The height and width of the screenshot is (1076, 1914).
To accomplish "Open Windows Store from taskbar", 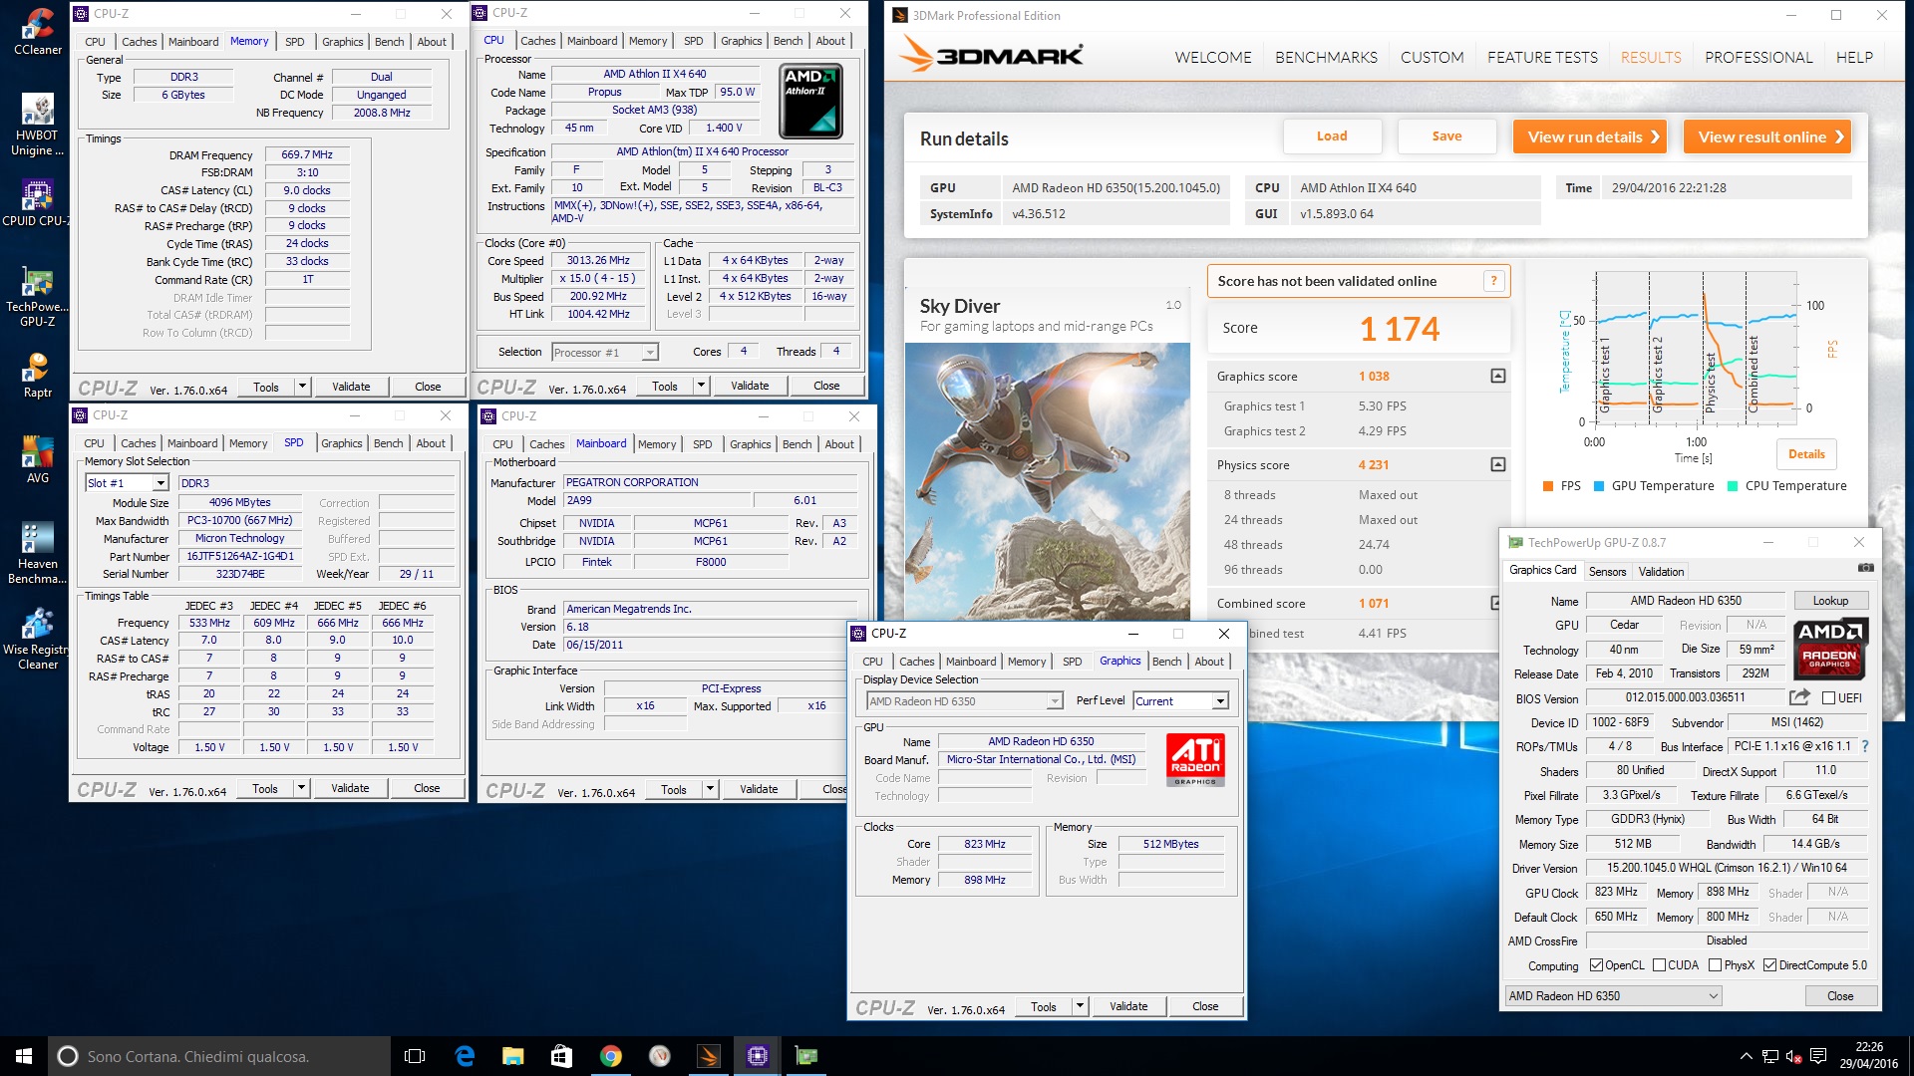I will pos(562,1056).
